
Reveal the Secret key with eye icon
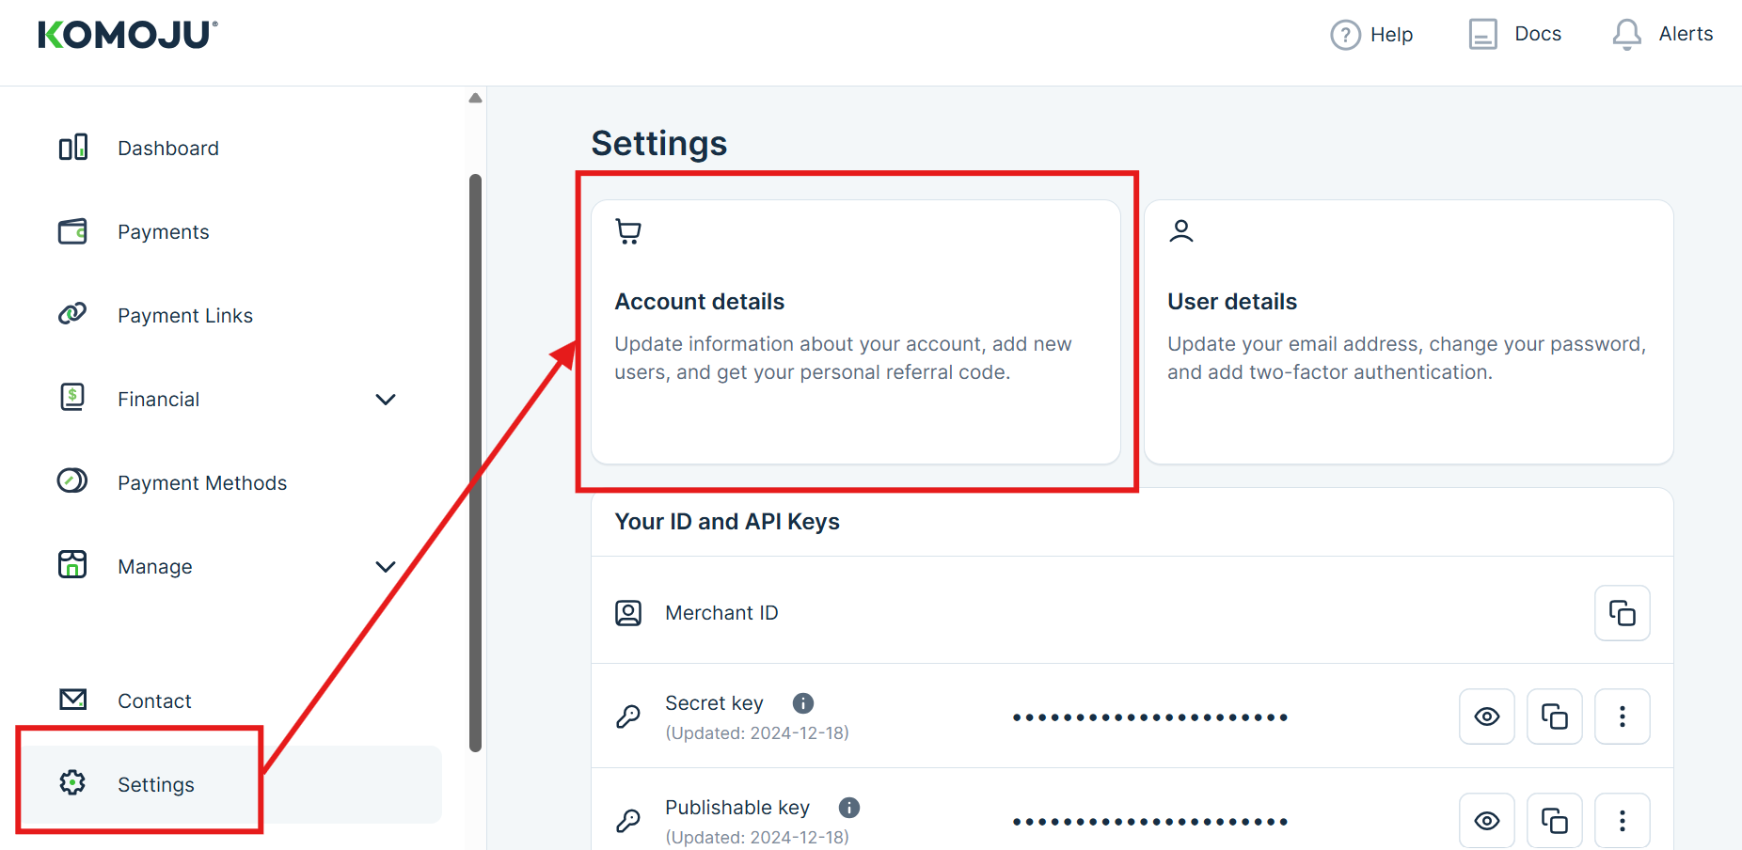point(1486,716)
